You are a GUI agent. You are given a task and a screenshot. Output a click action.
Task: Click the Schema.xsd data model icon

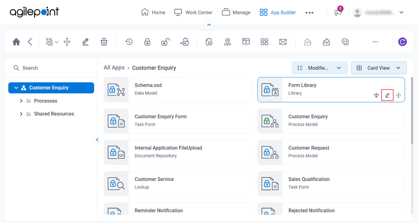point(116,90)
